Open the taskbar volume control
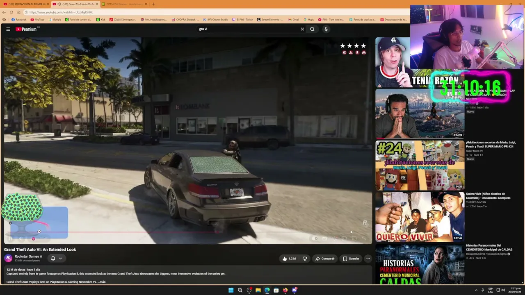 (x=503, y=290)
